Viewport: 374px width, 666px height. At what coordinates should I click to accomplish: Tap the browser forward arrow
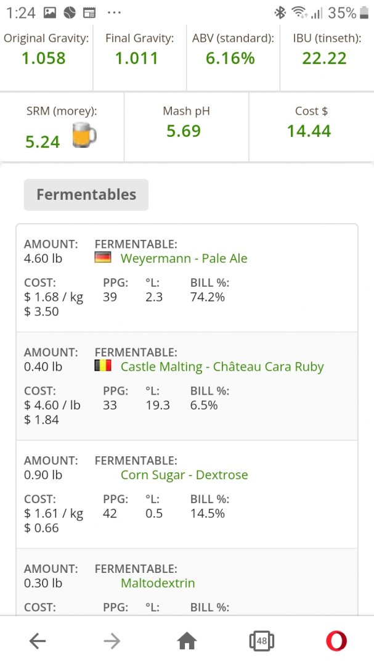click(x=112, y=641)
